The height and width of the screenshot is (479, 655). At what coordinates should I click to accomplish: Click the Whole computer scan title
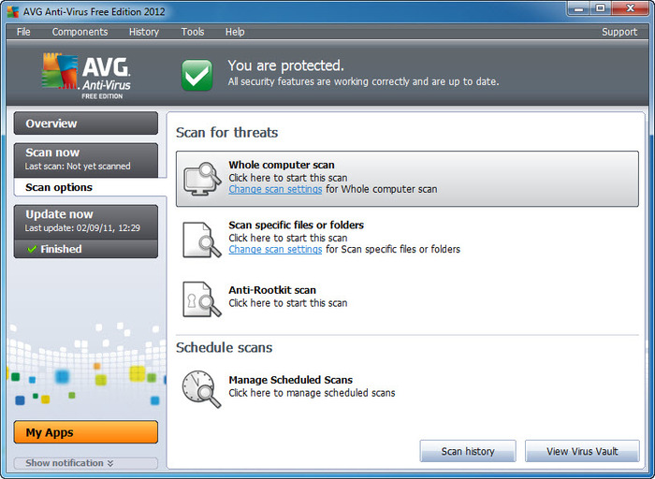pyautogui.click(x=282, y=165)
